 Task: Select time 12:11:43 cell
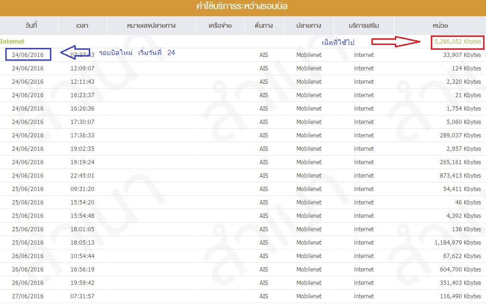tap(83, 82)
